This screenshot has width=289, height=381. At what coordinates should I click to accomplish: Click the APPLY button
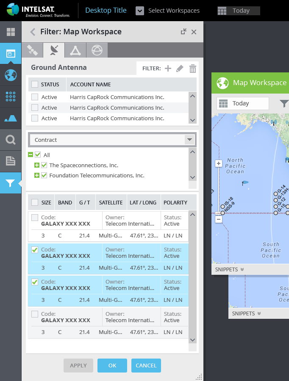point(78,365)
